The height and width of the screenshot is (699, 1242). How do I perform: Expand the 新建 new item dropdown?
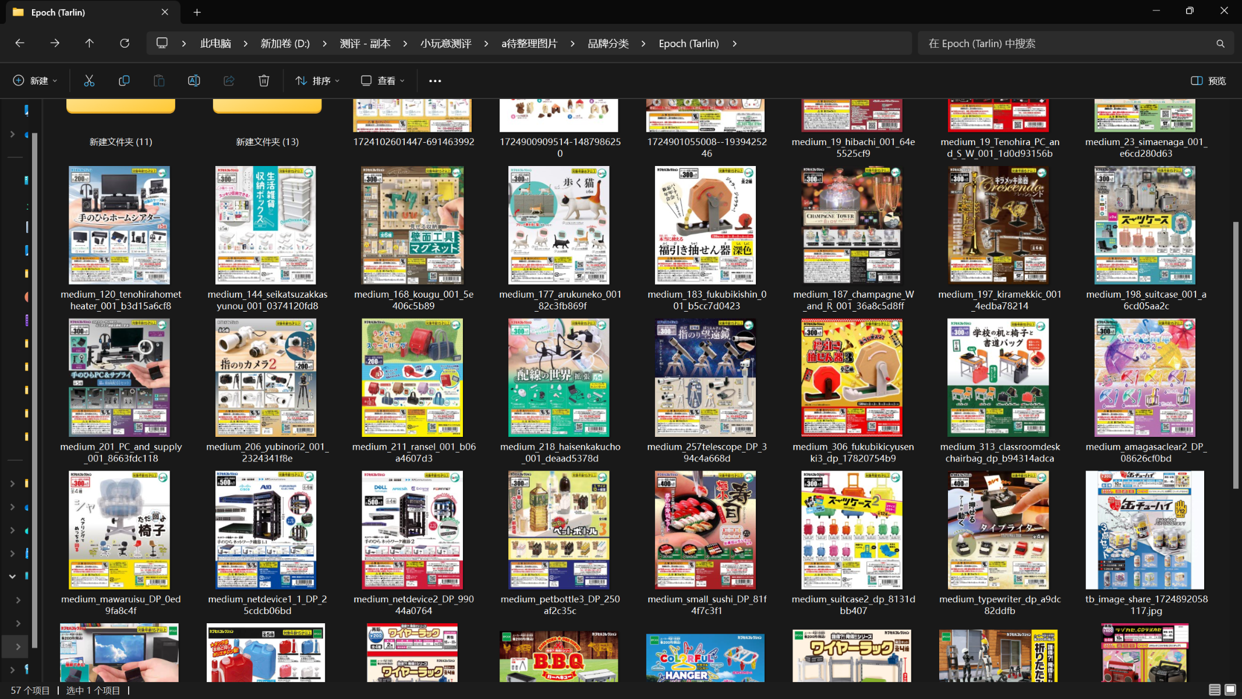pos(35,81)
